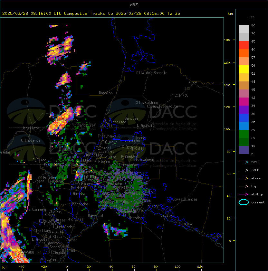The image size is (268, 271).
Task: Click the 'Tulumaya' map label
Action: [x=110, y=142]
